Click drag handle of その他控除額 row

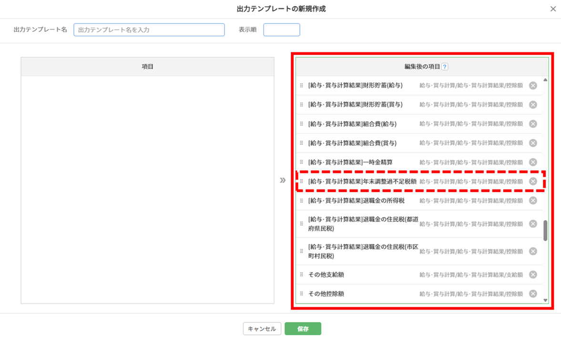pyautogui.click(x=301, y=294)
